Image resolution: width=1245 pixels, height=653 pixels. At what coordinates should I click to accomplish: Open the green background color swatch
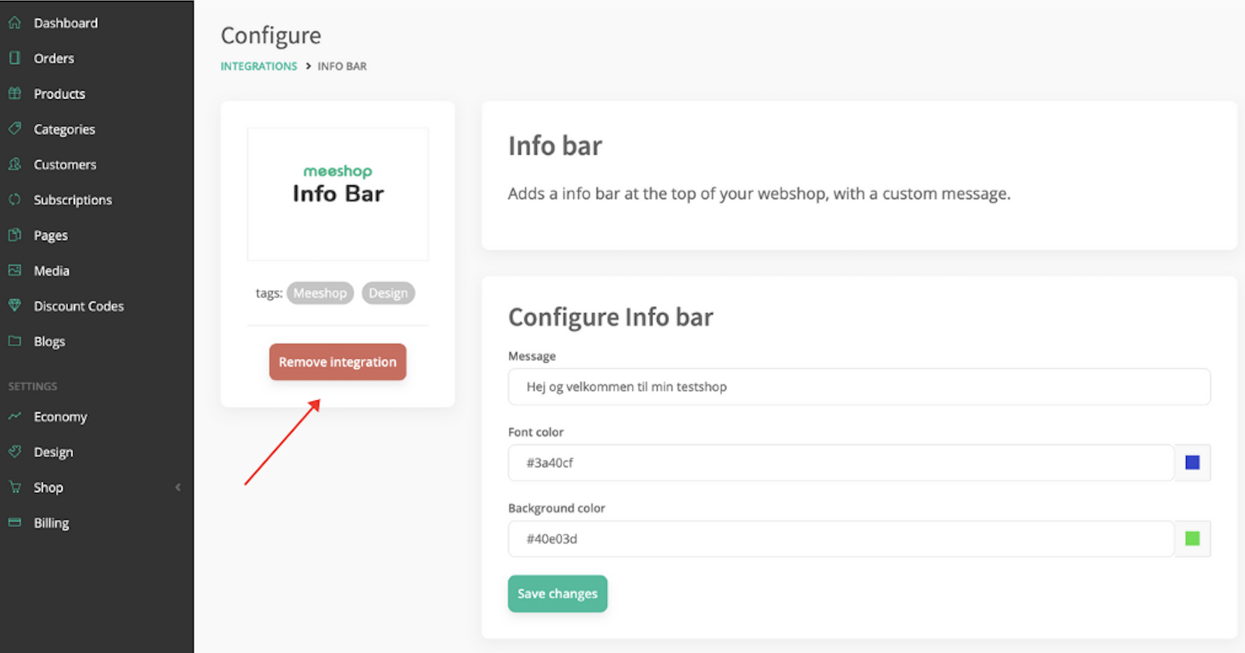coord(1193,538)
